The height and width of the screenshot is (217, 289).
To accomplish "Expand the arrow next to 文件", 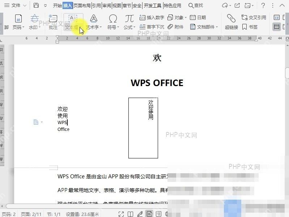I will tap(25, 6).
